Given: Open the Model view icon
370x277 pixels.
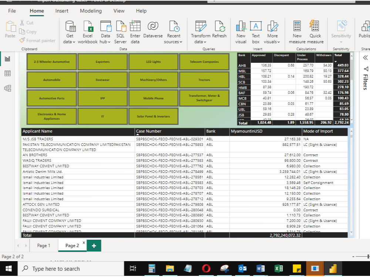Looking at the screenshot, I should (x=7, y=88).
